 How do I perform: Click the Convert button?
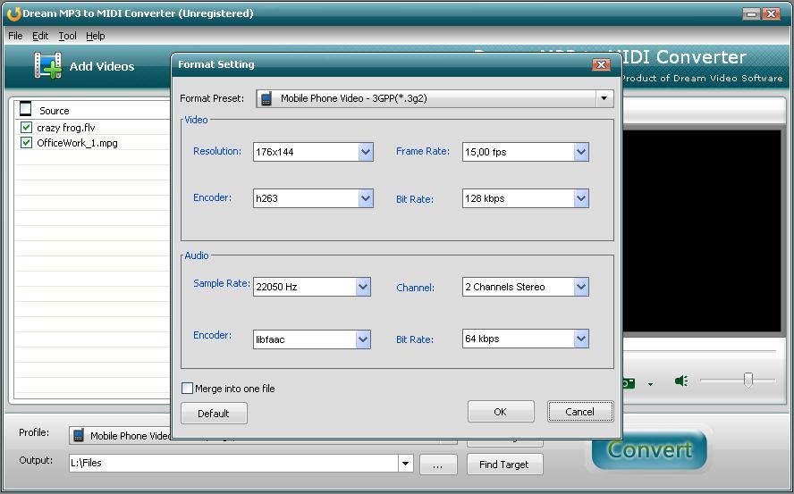click(x=649, y=449)
